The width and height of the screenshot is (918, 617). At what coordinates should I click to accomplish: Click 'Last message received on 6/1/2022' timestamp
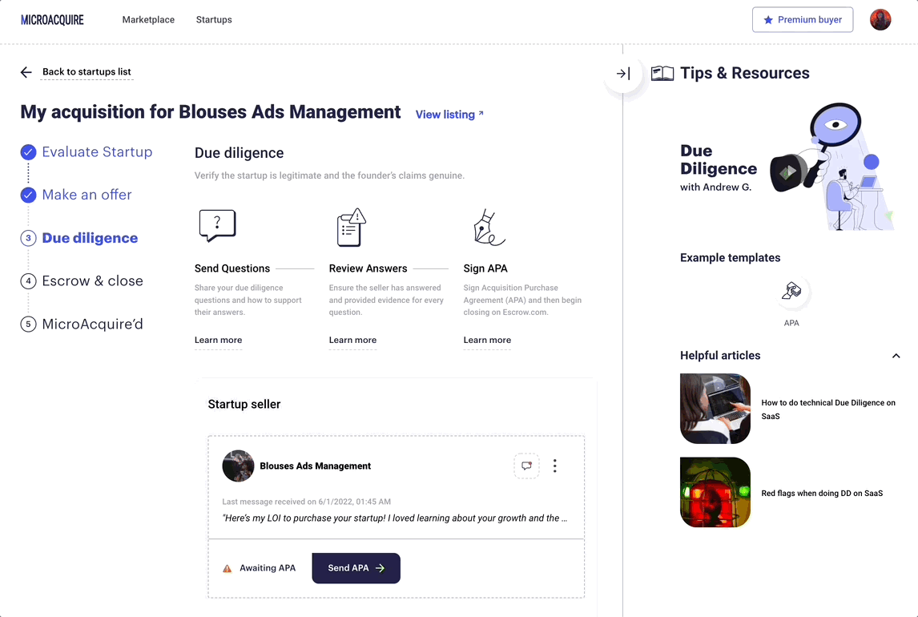tap(306, 502)
